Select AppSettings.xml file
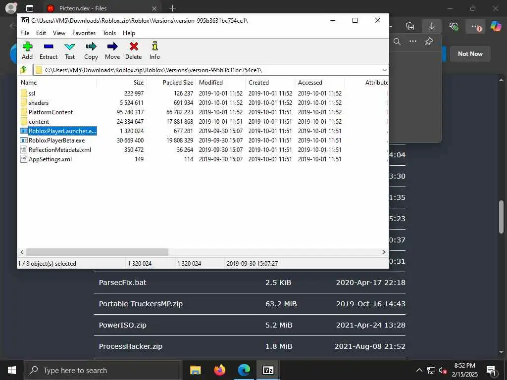The image size is (507, 380). point(50,159)
